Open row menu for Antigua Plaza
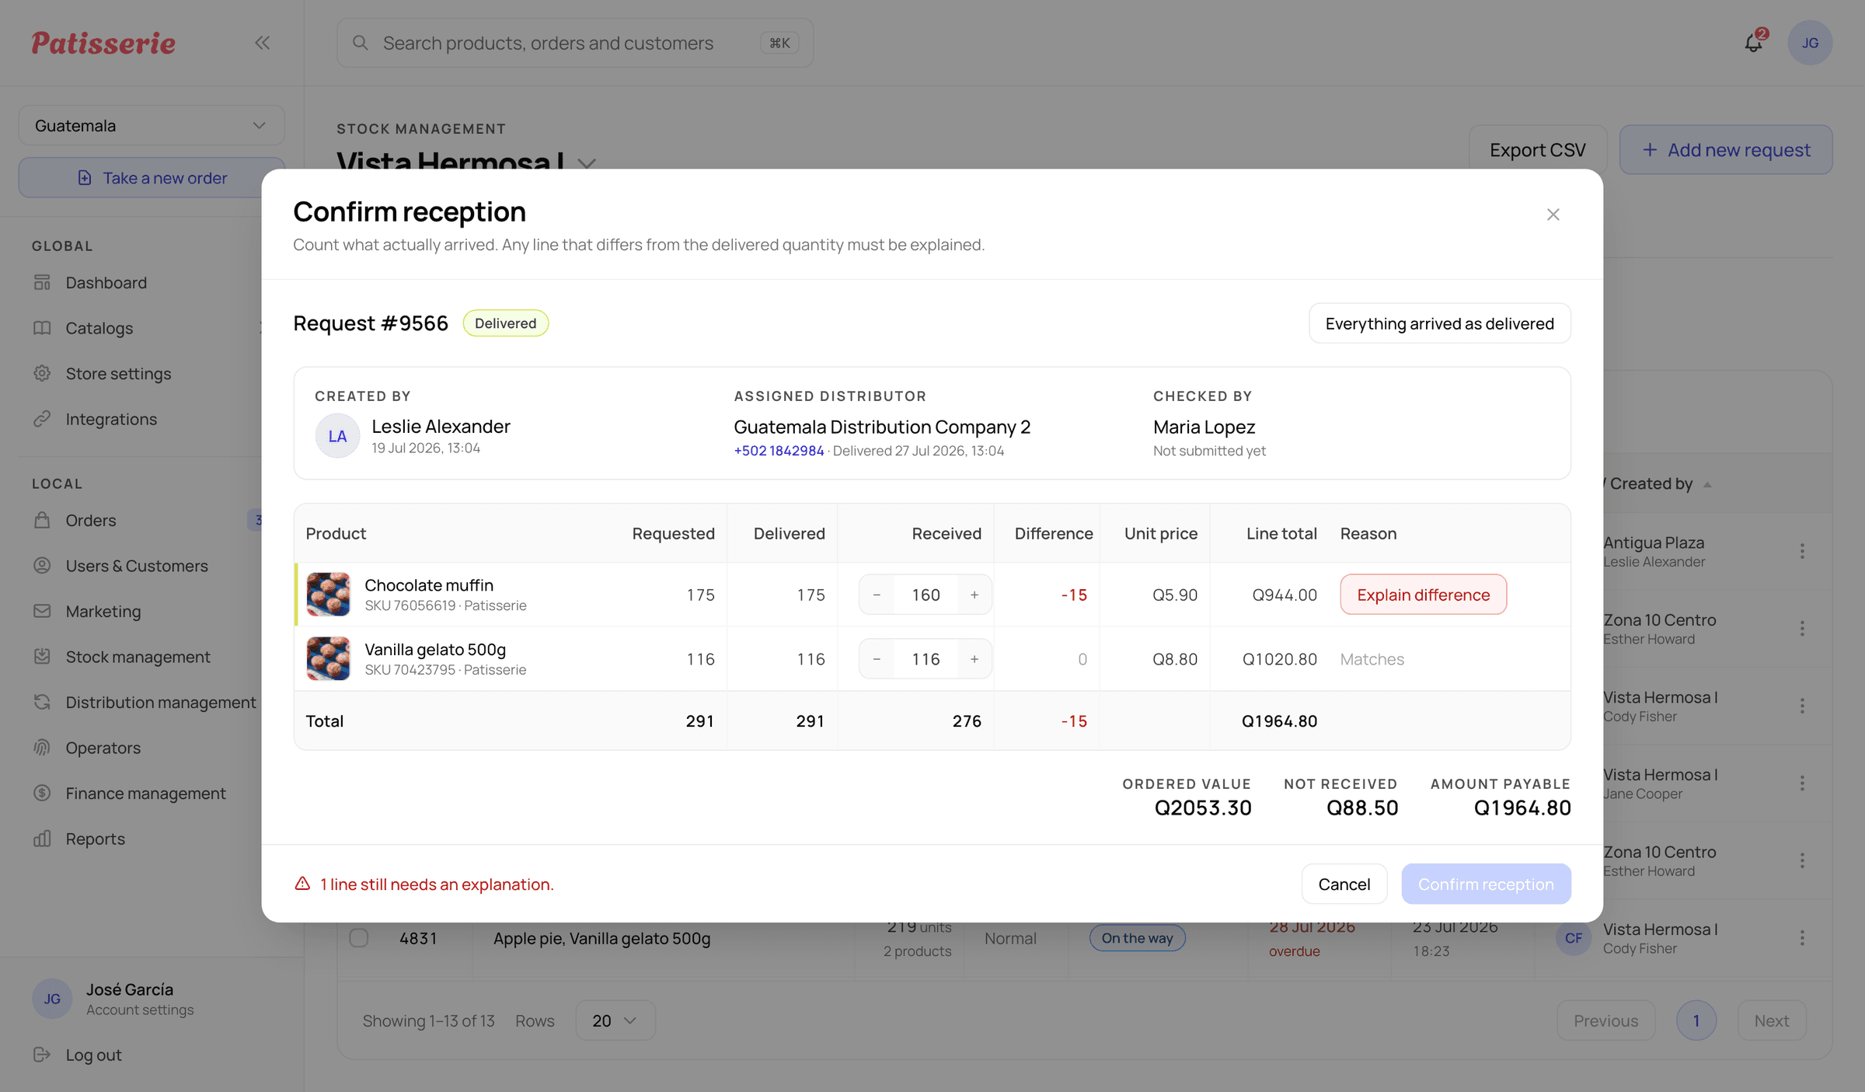This screenshot has height=1092, width=1865. (x=1802, y=551)
